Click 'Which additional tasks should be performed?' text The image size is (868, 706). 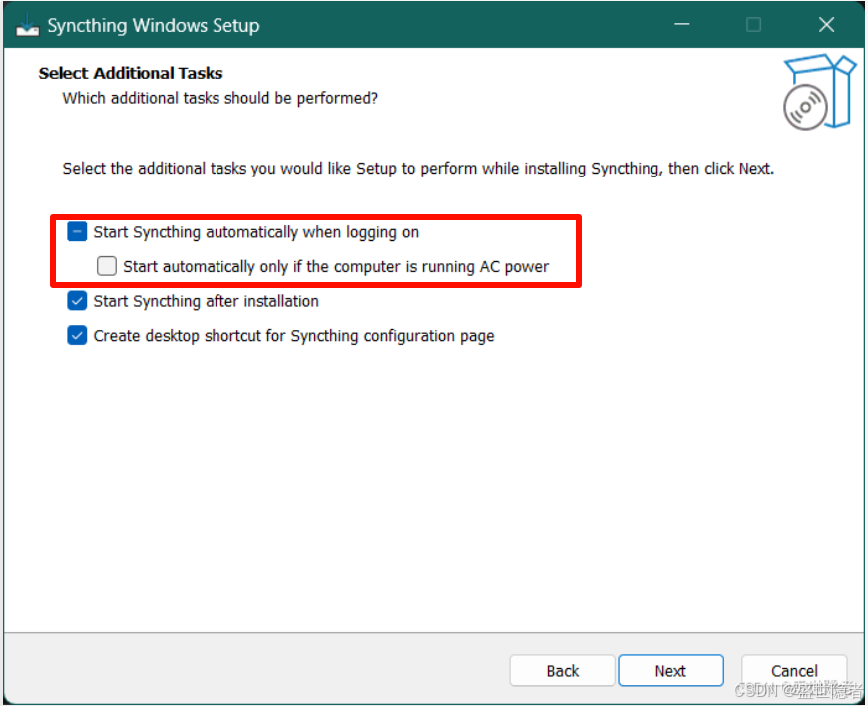219,98
